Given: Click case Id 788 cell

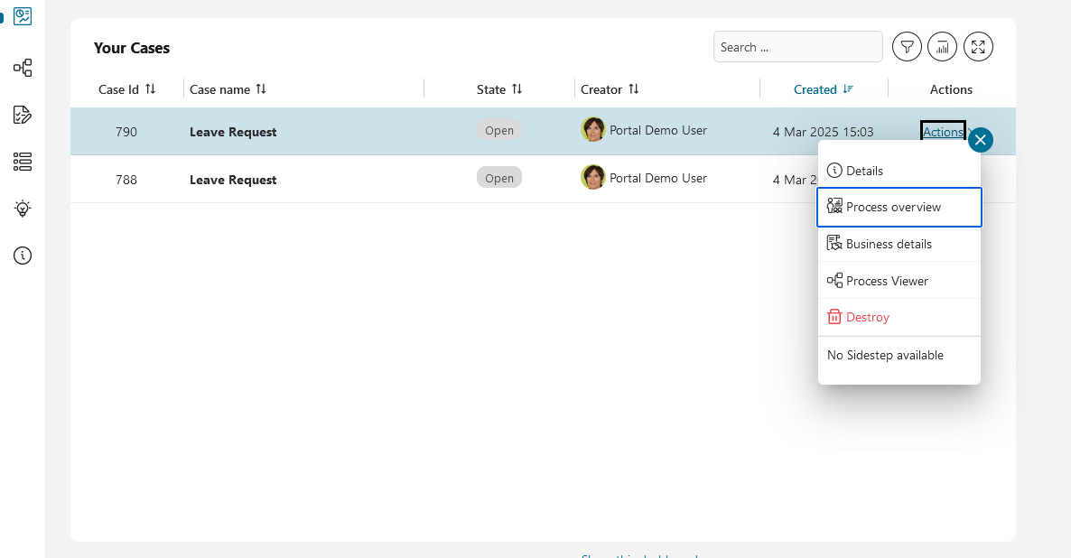Looking at the screenshot, I should [x=126, y=180].
